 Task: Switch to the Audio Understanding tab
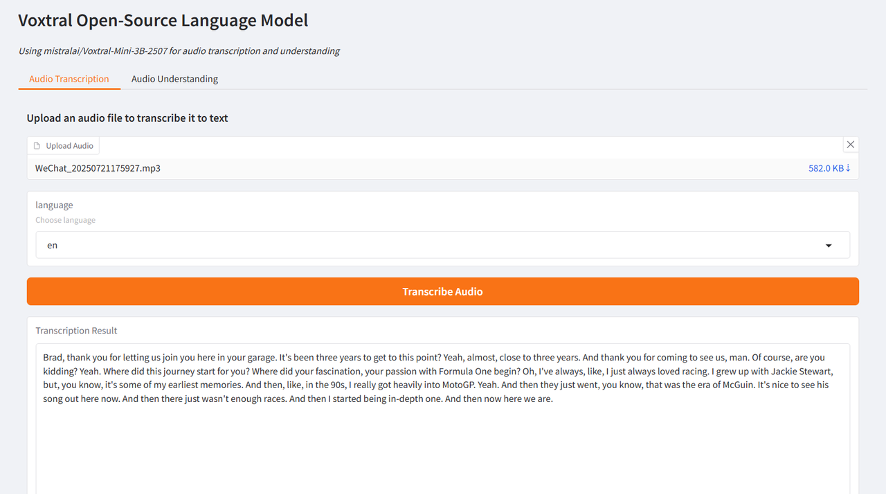pos(174,79)
